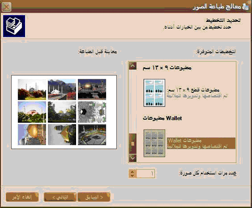Click the white mosque with mountains thumbnail
This screenshot has height=208, width=252.
point(62,89)
